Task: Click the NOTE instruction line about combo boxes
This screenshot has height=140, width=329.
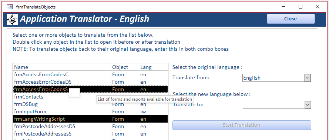Action: pyautogui.click(x=121, y=49)
